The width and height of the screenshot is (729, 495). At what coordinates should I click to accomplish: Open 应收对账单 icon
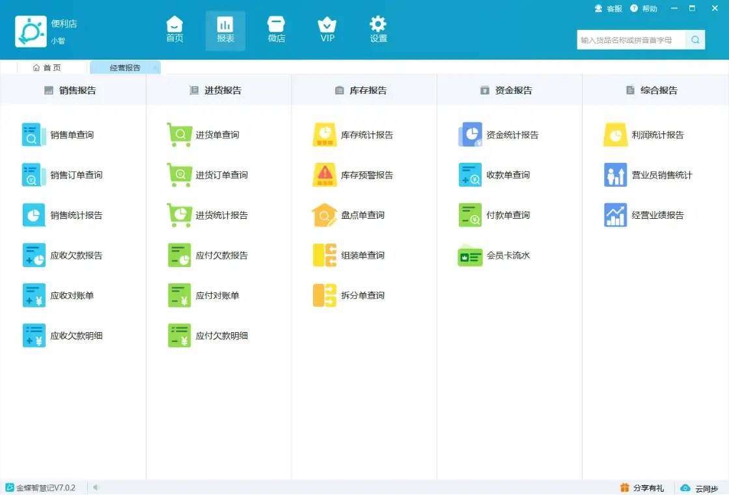pyautogui.click(x=34, y=296)
